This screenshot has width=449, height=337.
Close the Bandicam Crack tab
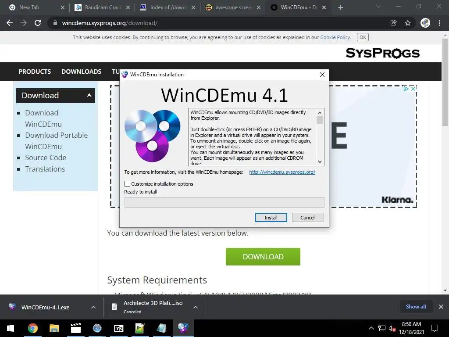click(128, 7)
